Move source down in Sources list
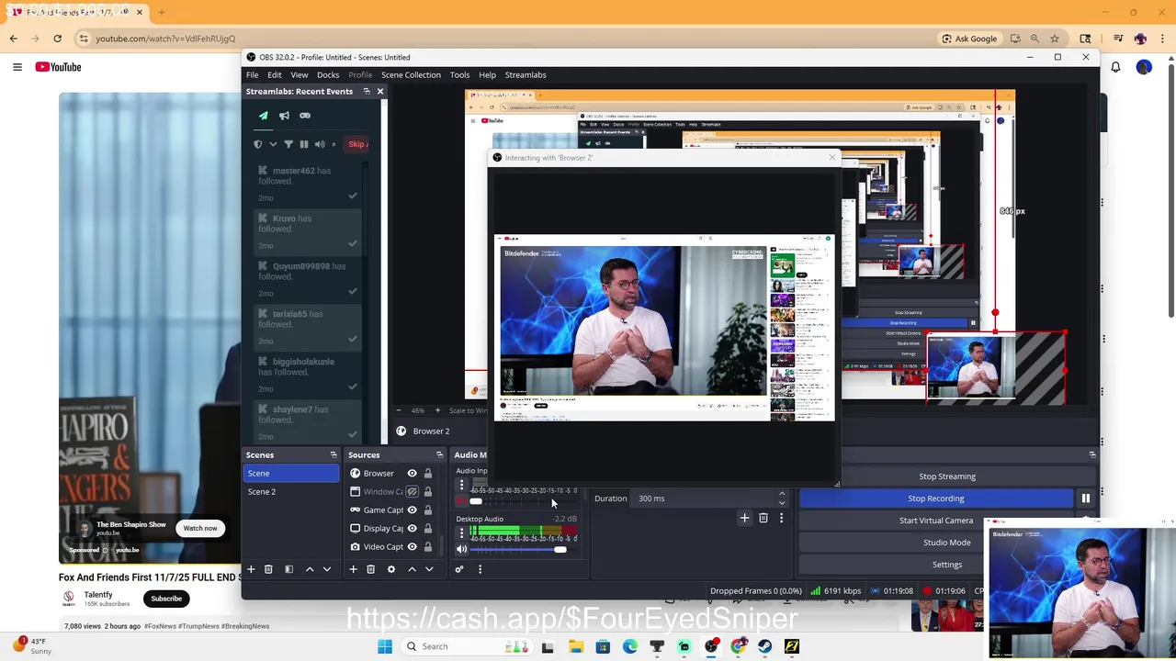Screen dimensions: 1176x661 click(x=428, y=569)
